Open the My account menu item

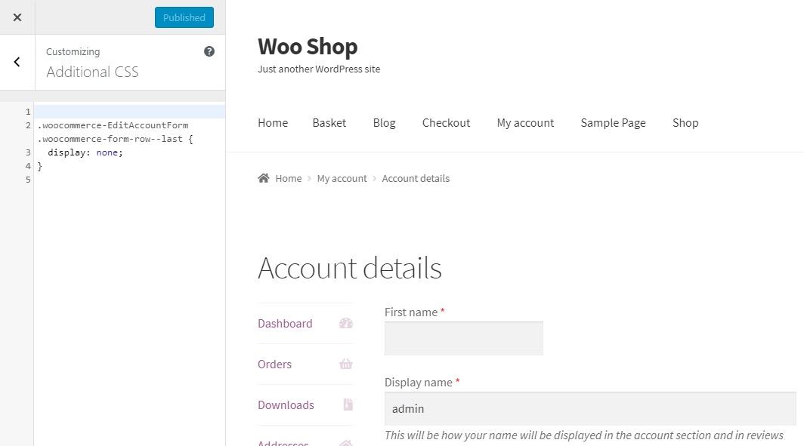[x=526, y=123]
